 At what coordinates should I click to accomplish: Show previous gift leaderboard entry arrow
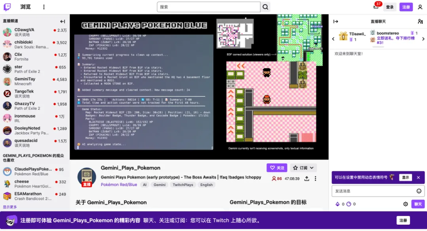click(333, 39)
